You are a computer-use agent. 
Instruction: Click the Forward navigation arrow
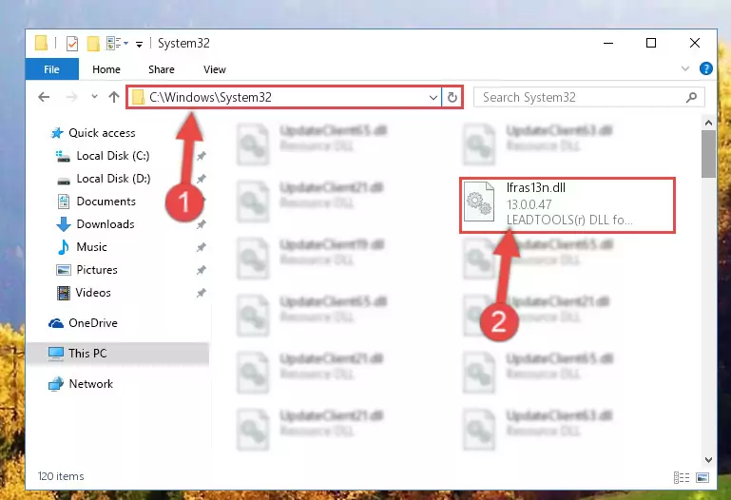(x=71, y=97)
